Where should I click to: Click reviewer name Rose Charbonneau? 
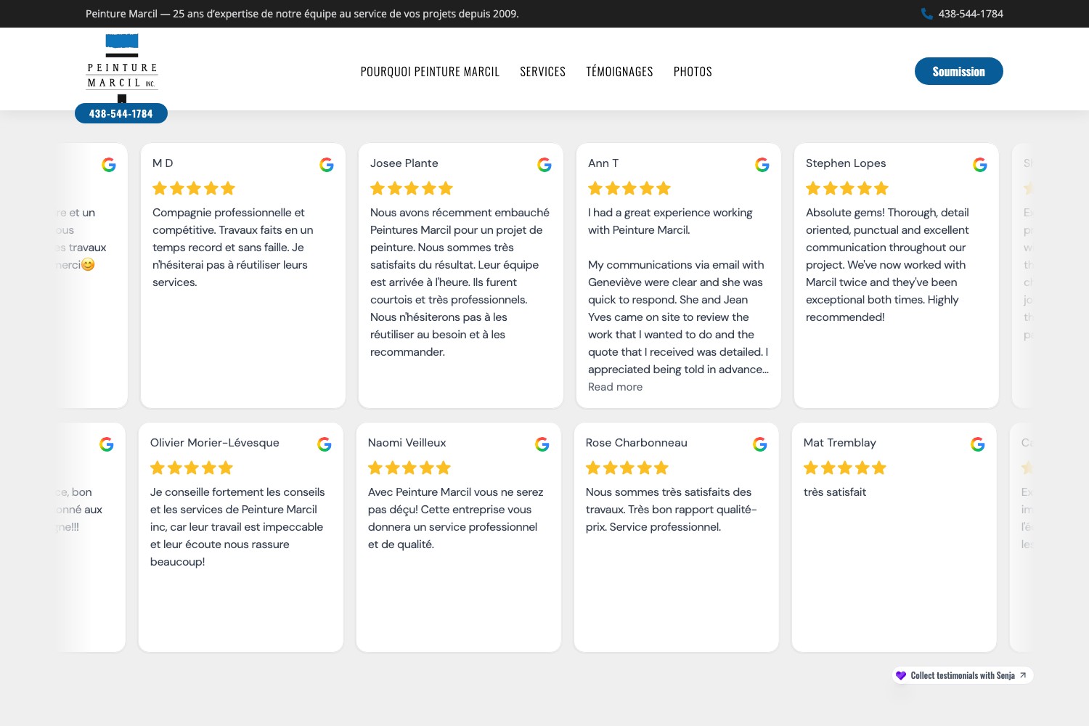click(x=637, y=443)
